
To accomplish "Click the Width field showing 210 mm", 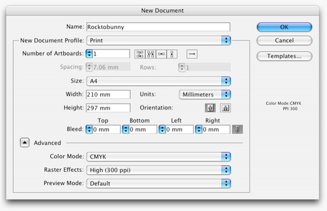I will 108,94.
